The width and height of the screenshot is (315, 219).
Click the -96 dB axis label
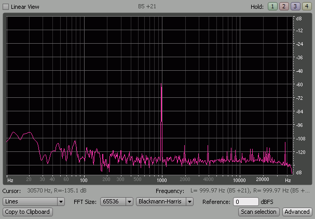(299, 125)
